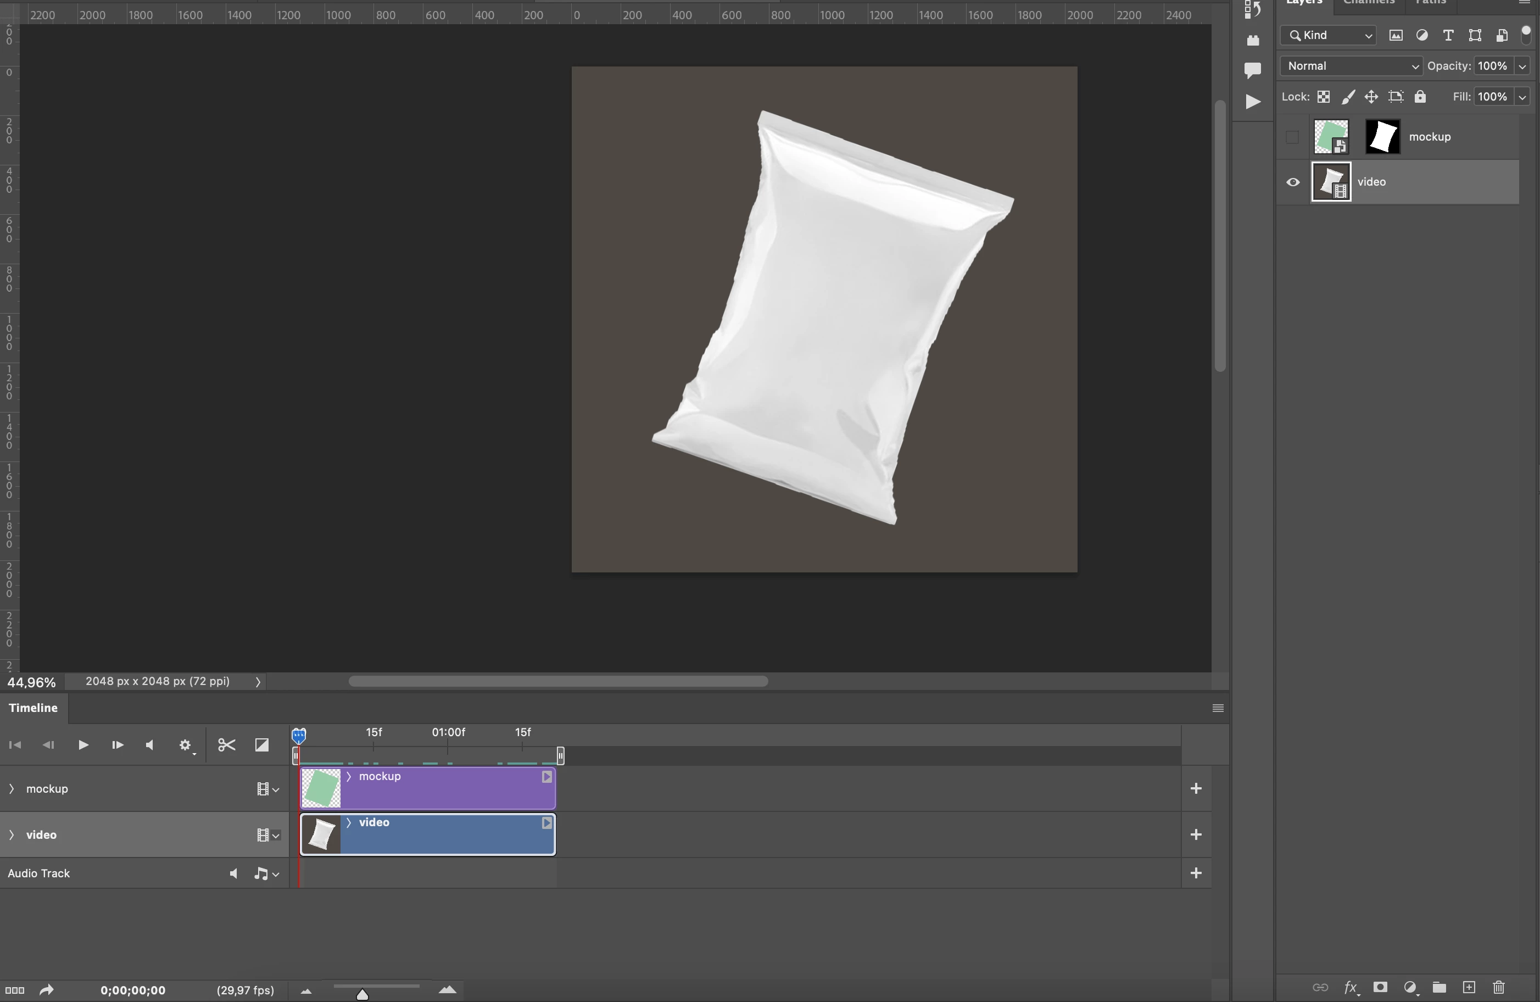Select the mockup layer mask thumbnail
The width and height of the screenshot is (1540, 1002).
(x=1382, y=137)
